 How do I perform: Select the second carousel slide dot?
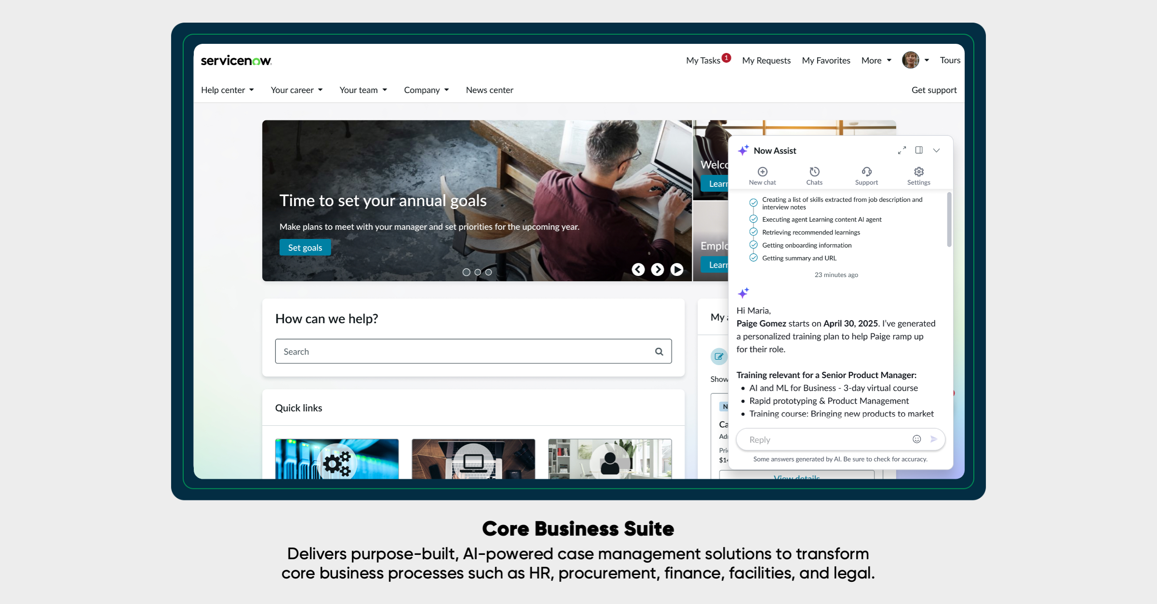[478, 272]
